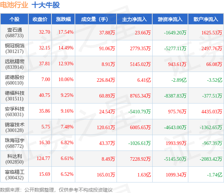The height and width of the screenshot is (193, 224).
Task: Open the 富临精工 (300432) stock entry
Action: click(x=14, y=175)
